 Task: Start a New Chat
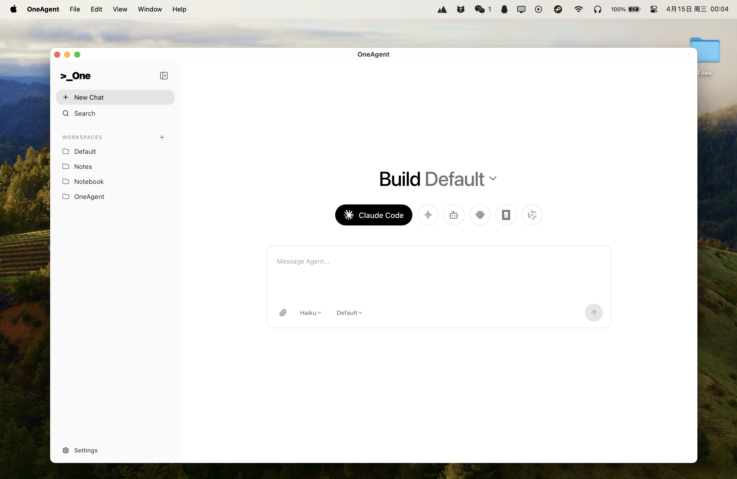tap(115, 97)
